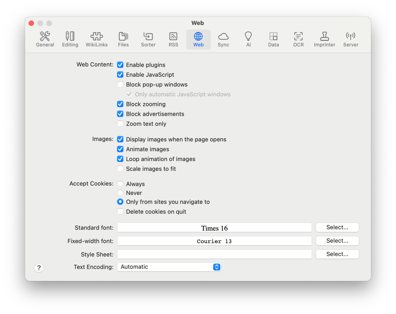This screenshot has width=396, height=314.
Task: Show the Imprinter stamp settings
Action: click(324, 39)
